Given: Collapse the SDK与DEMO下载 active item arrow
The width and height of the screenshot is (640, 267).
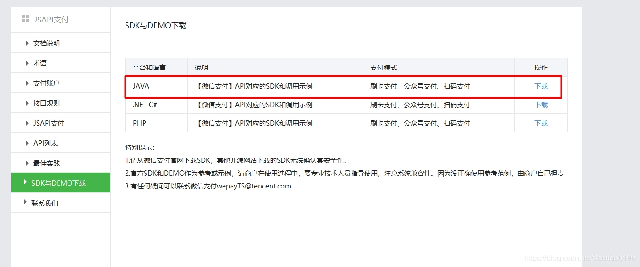Looking at the screenshot, I should point(25,183).
